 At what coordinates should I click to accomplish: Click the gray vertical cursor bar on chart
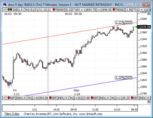point(48,54)
